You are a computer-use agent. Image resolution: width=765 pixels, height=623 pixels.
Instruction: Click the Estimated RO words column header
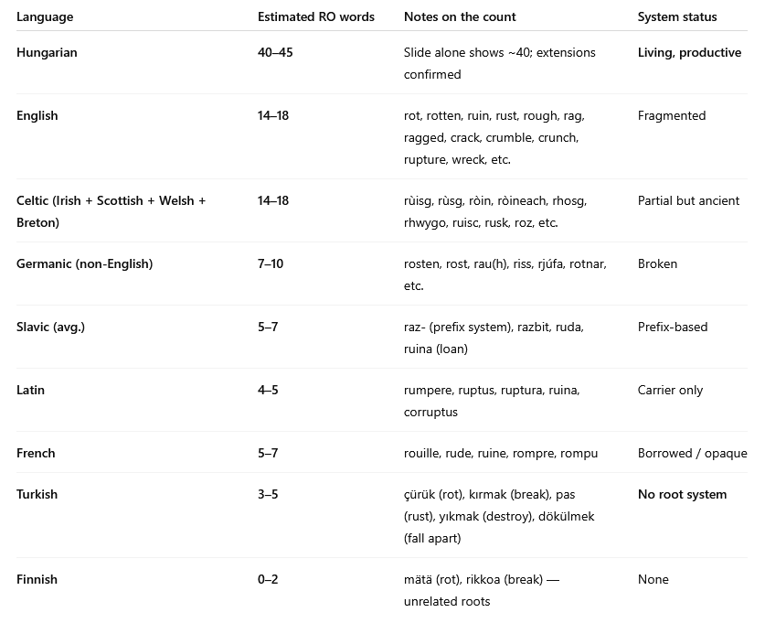click(315, 16)
